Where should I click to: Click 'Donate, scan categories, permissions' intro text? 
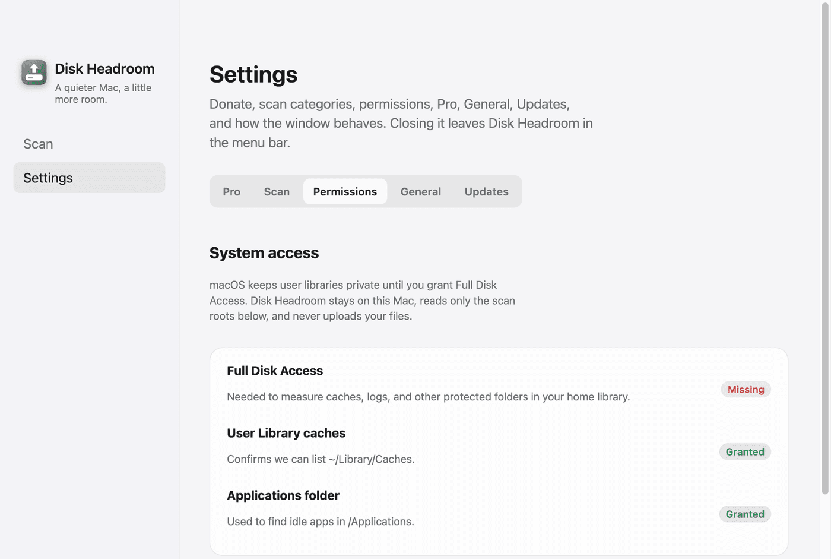coord(401,123)
